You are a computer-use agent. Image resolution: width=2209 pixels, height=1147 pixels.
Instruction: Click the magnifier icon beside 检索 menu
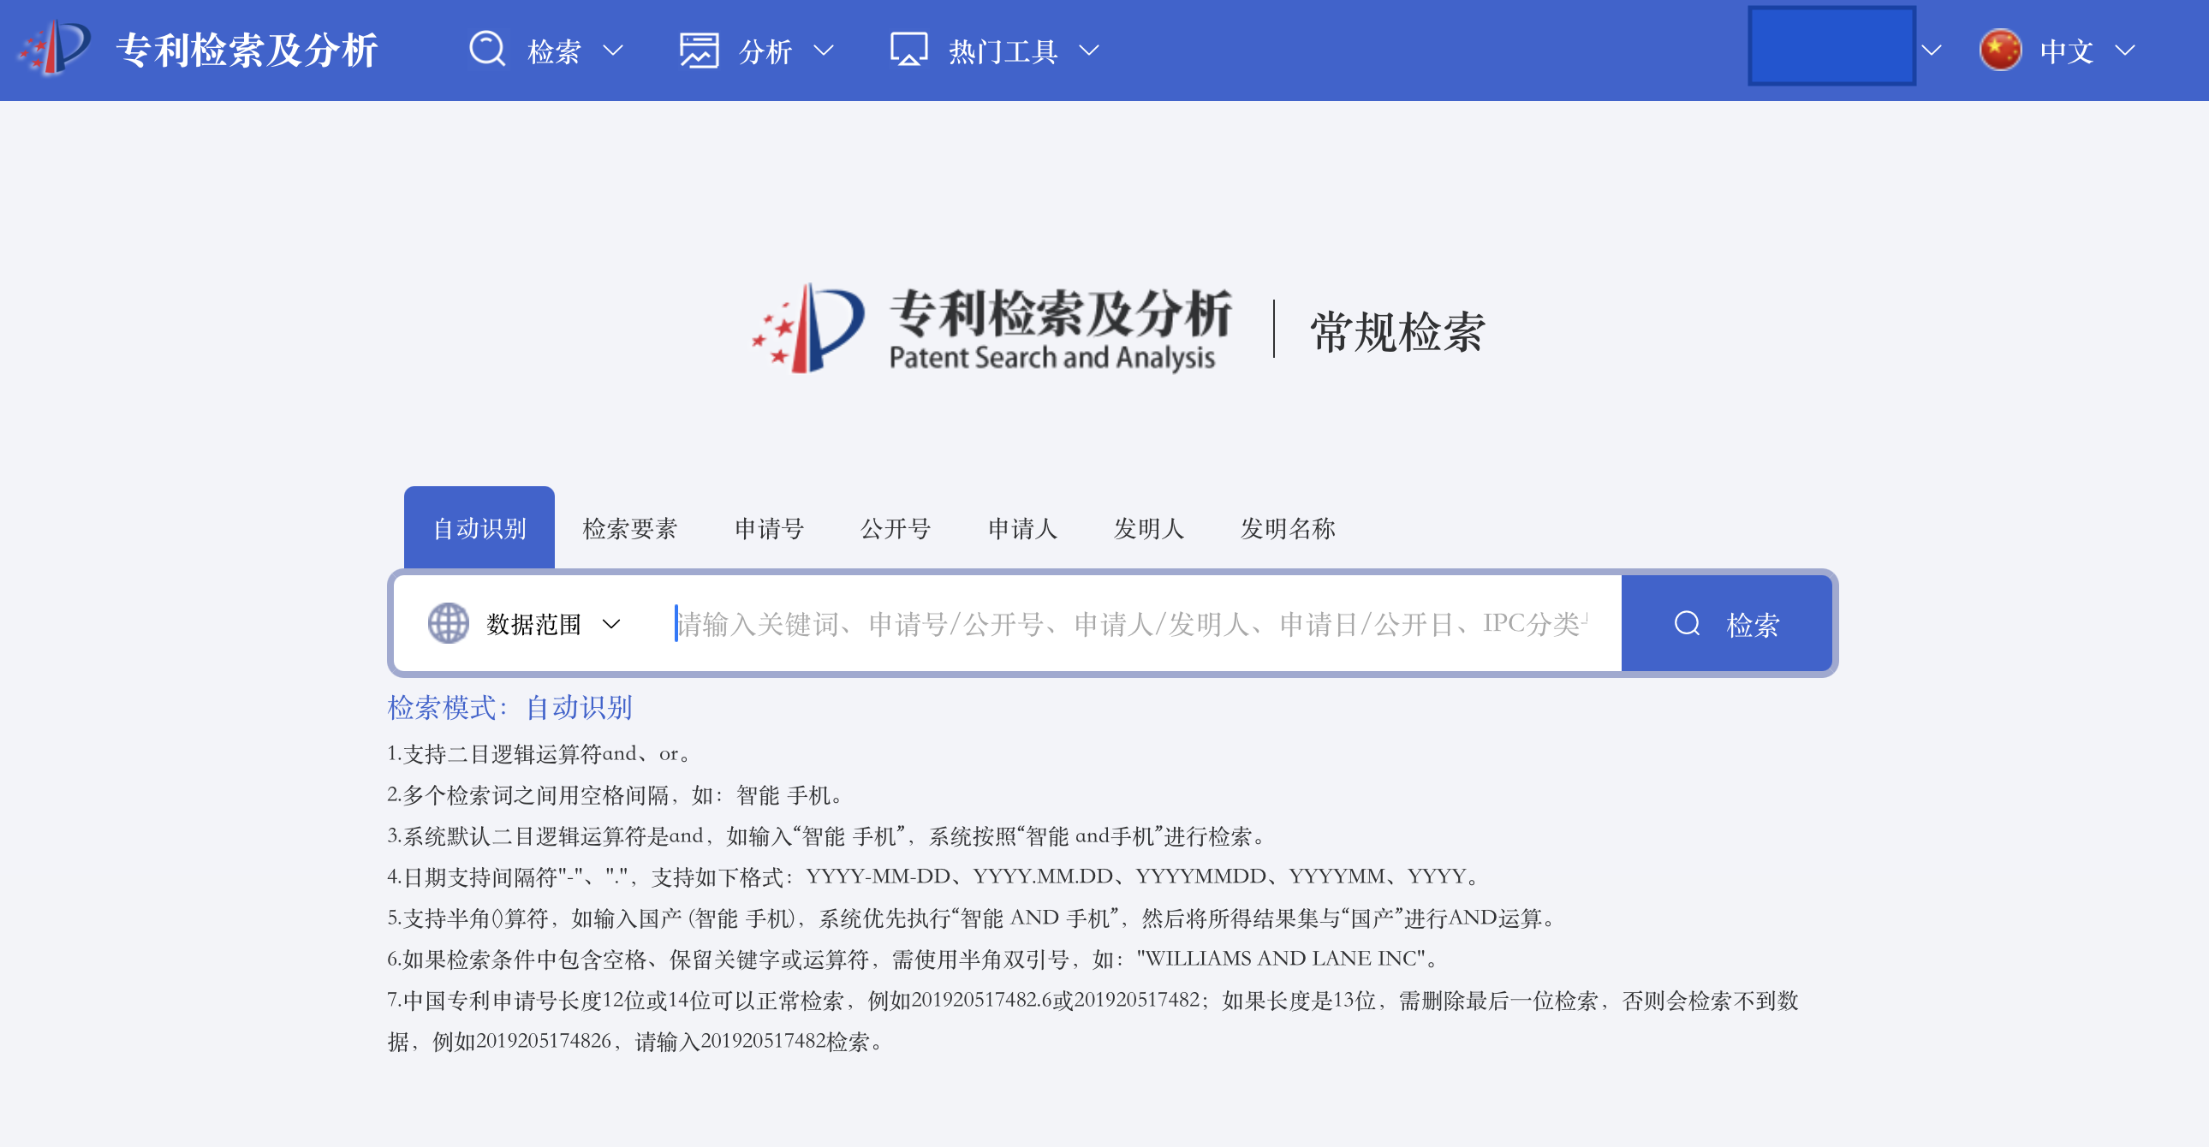click(487, 49)
